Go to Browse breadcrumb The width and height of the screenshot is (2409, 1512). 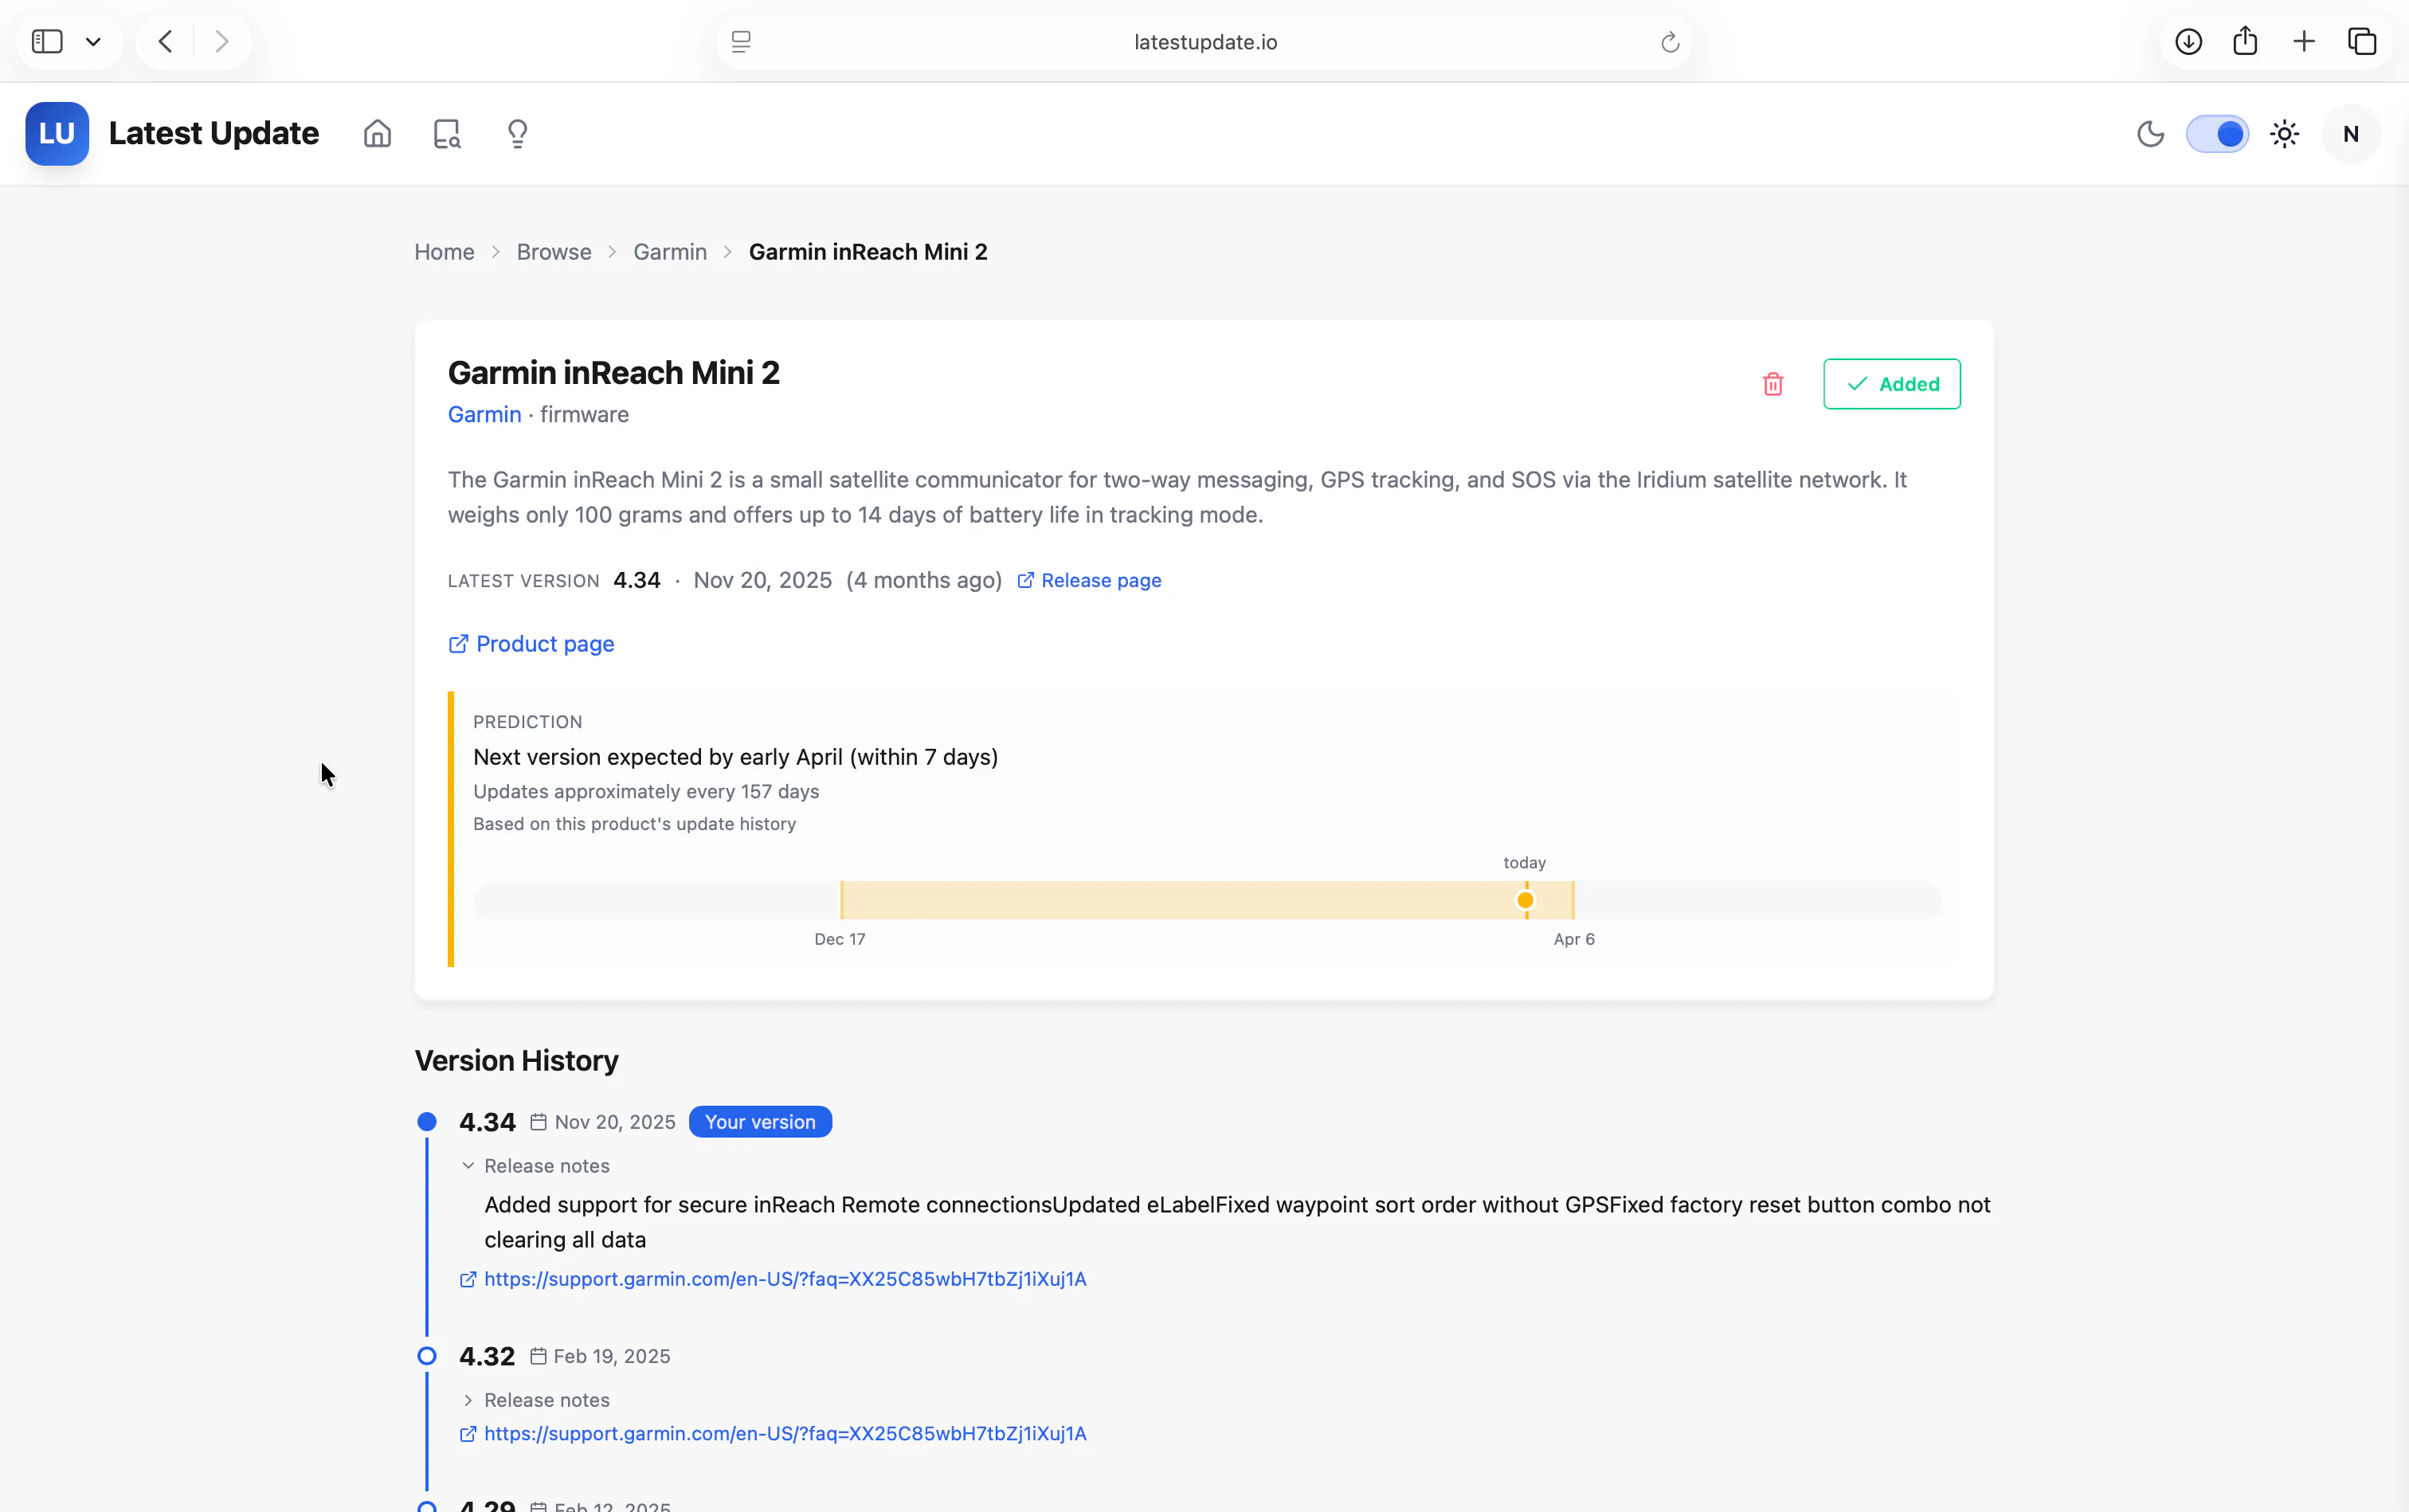554,252
